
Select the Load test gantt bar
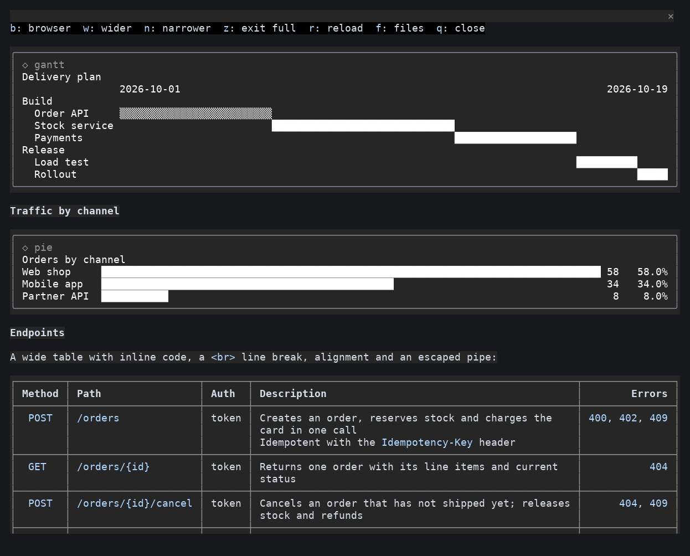tap(607, 162)
